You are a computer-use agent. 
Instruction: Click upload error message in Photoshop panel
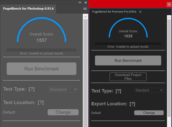(42, 53)
